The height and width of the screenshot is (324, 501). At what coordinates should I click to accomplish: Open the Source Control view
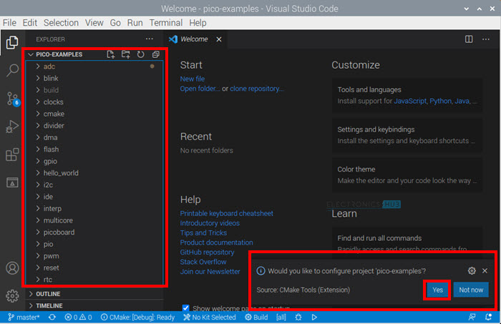point(12,98)
